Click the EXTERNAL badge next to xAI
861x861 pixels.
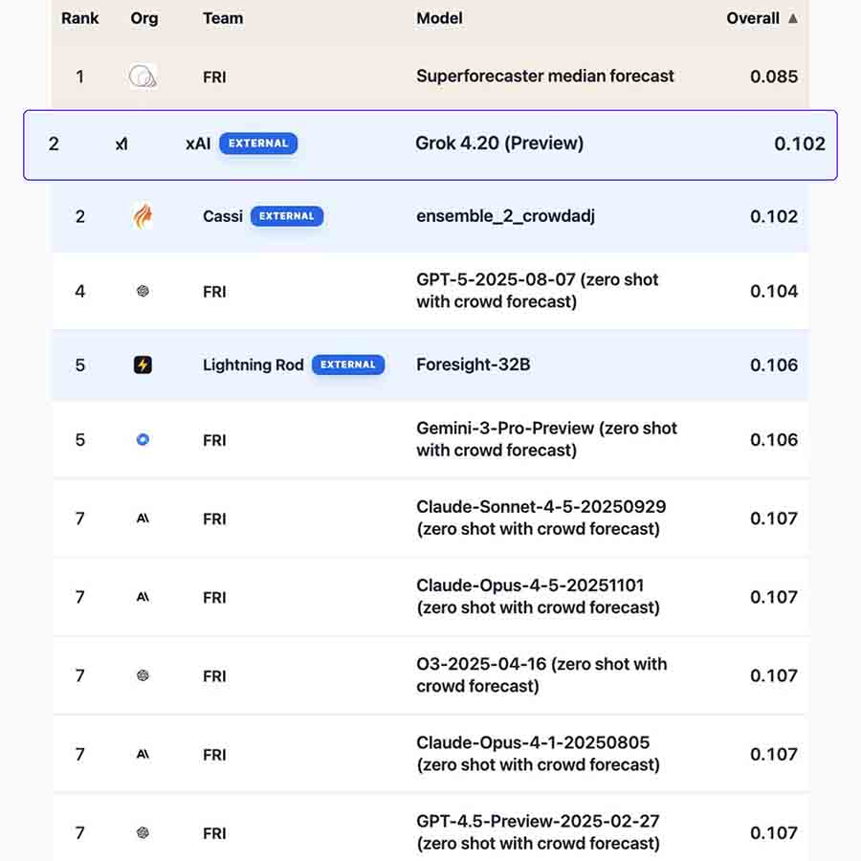coord(258,143)
